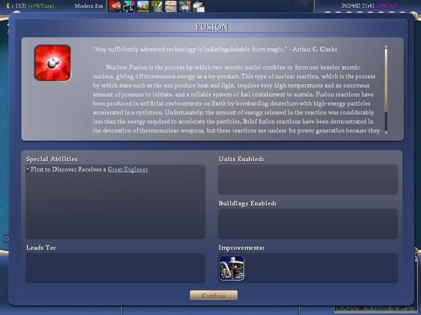Screen dimensions: 421x315
Task: Click the "Modern Era" label
Action: pos(89,6)
